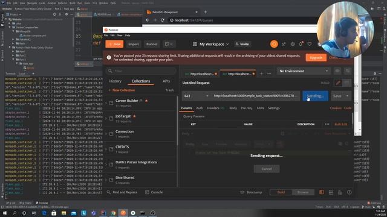
Task: Click the comments icon beside the pencil
Action: point(346,83)
